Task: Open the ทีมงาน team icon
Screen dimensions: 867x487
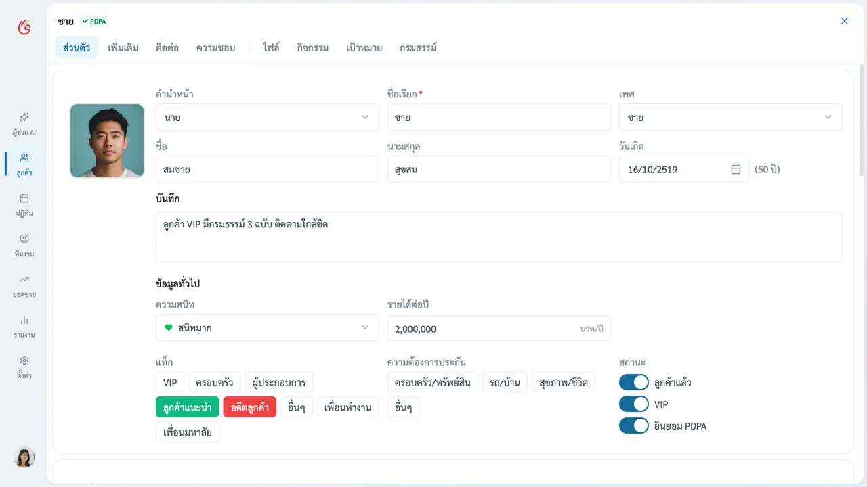Action: tap(24, 246)
